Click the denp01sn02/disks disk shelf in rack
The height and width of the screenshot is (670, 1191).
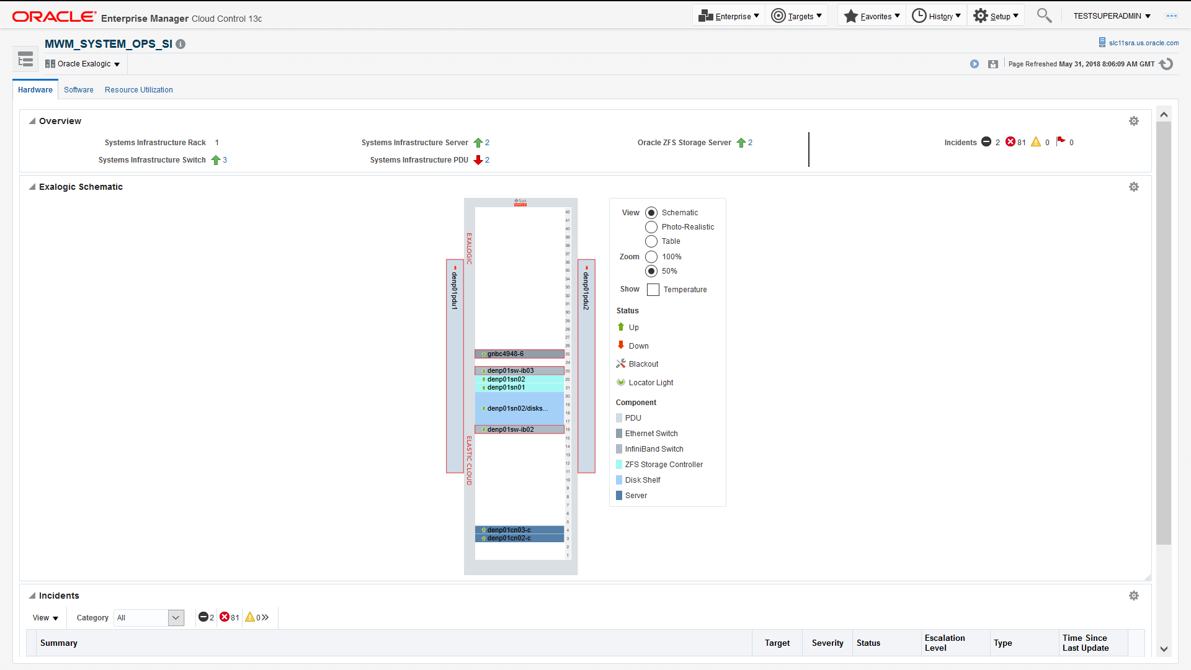pyautogui.click(x=519, y=408)
